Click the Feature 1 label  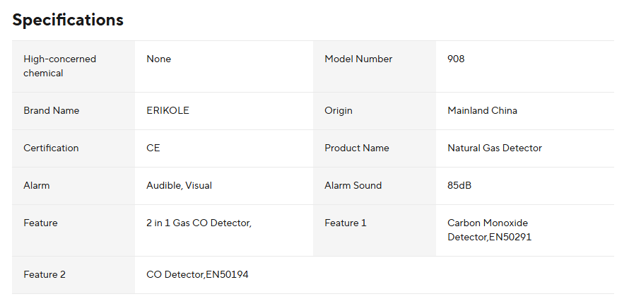[x=346, y=223]
